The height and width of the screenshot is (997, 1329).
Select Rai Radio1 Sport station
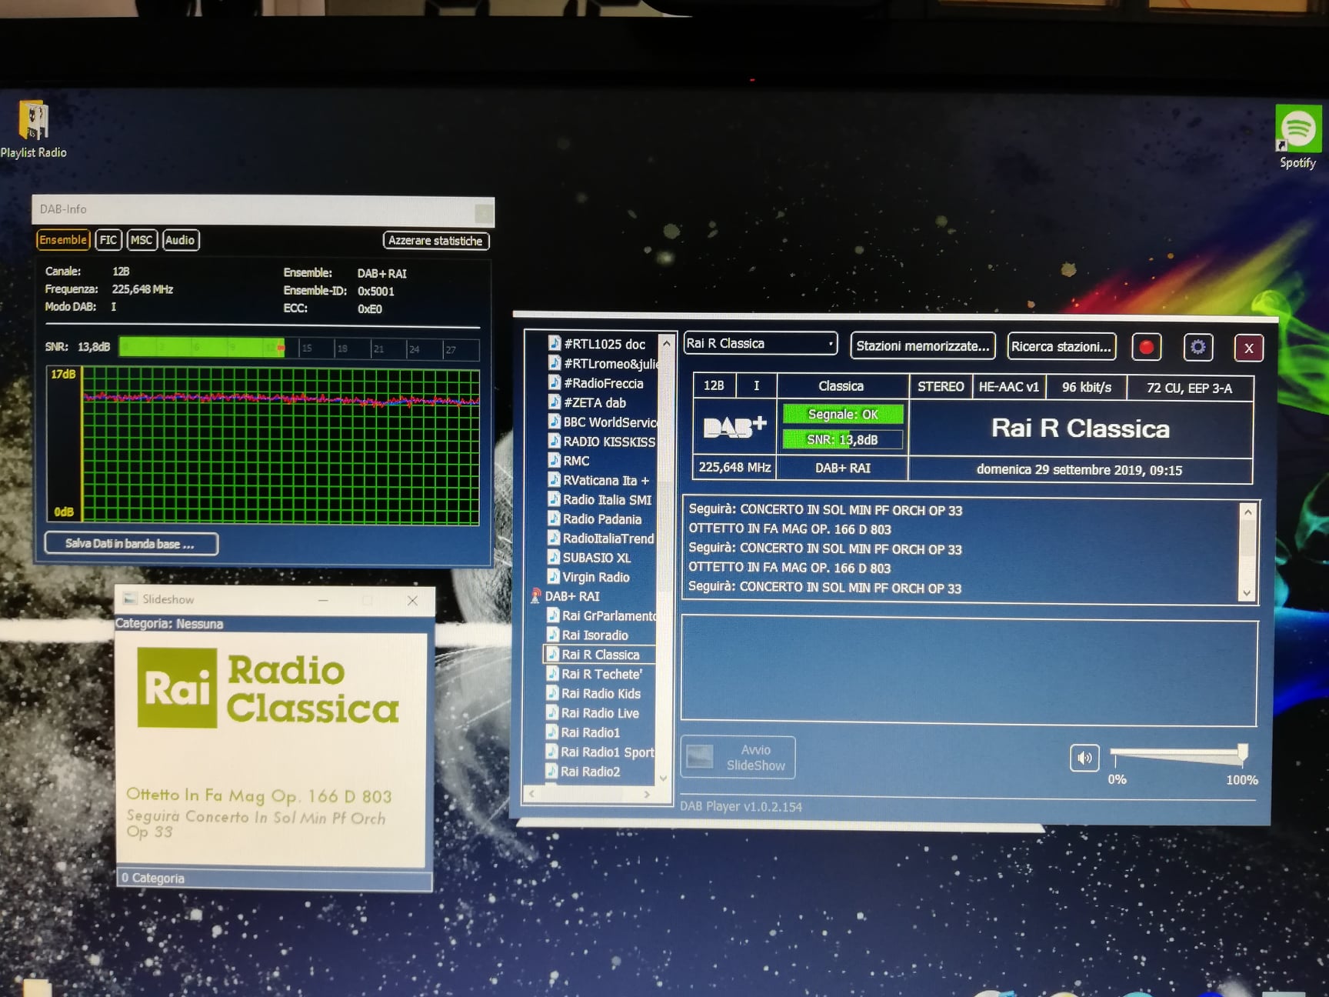pos(600,752)
